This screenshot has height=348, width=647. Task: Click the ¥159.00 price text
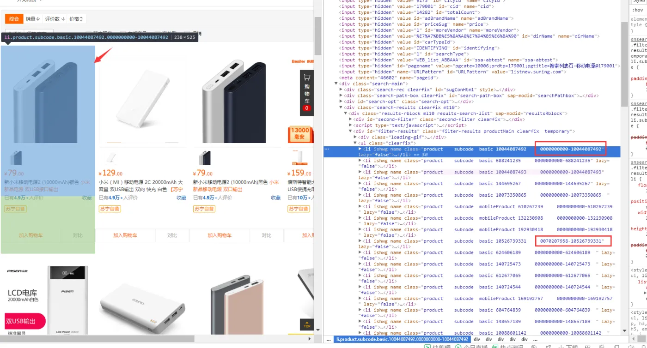point(299,174)
